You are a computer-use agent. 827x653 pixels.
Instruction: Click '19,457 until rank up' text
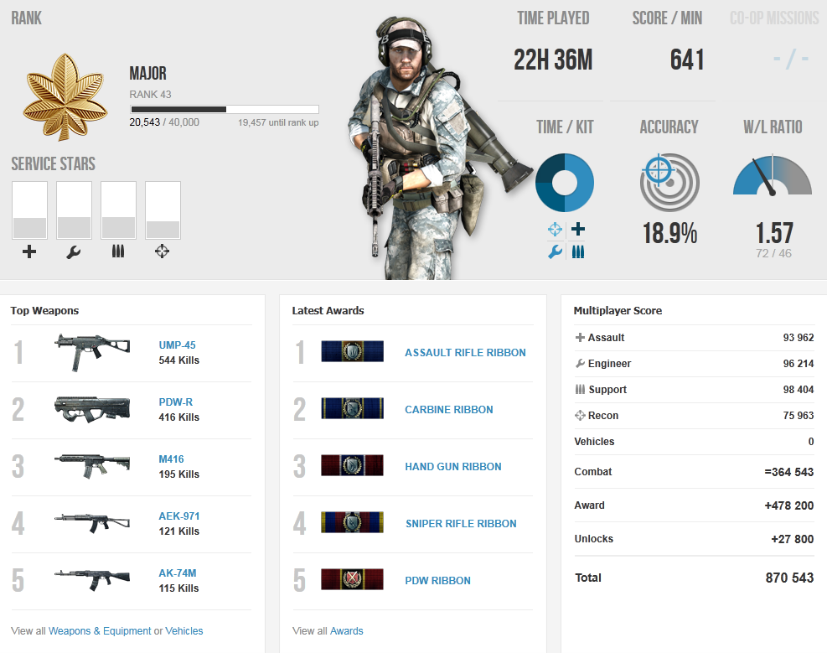pyautogui.click(x=278, y=122)
